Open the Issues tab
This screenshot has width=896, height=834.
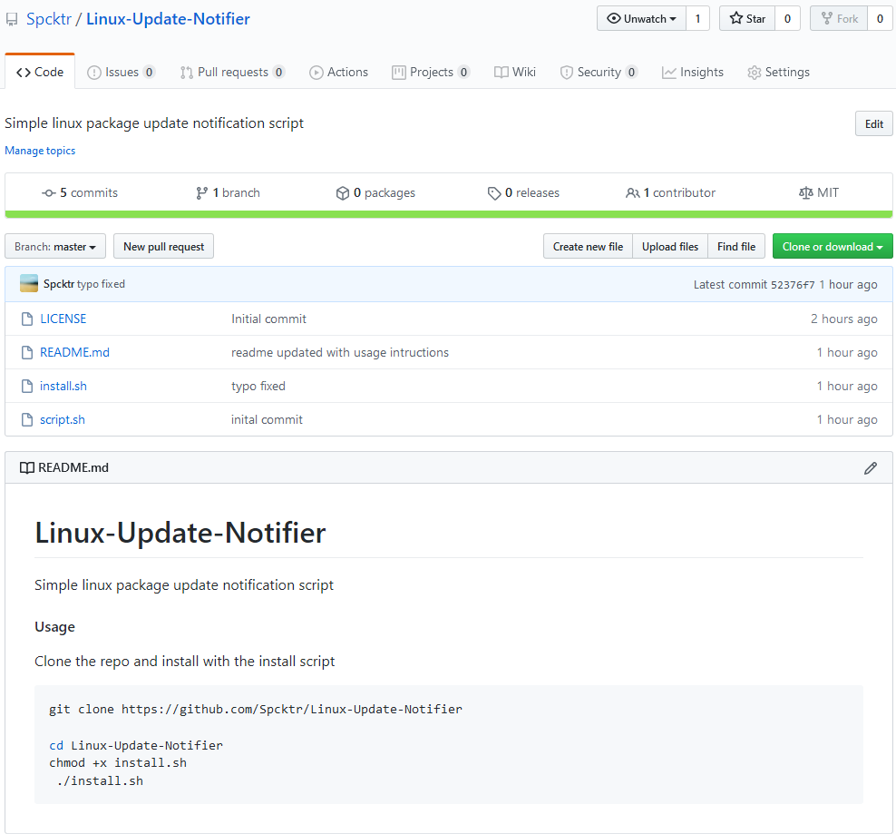pyautogui.click(x=122, y=72)
